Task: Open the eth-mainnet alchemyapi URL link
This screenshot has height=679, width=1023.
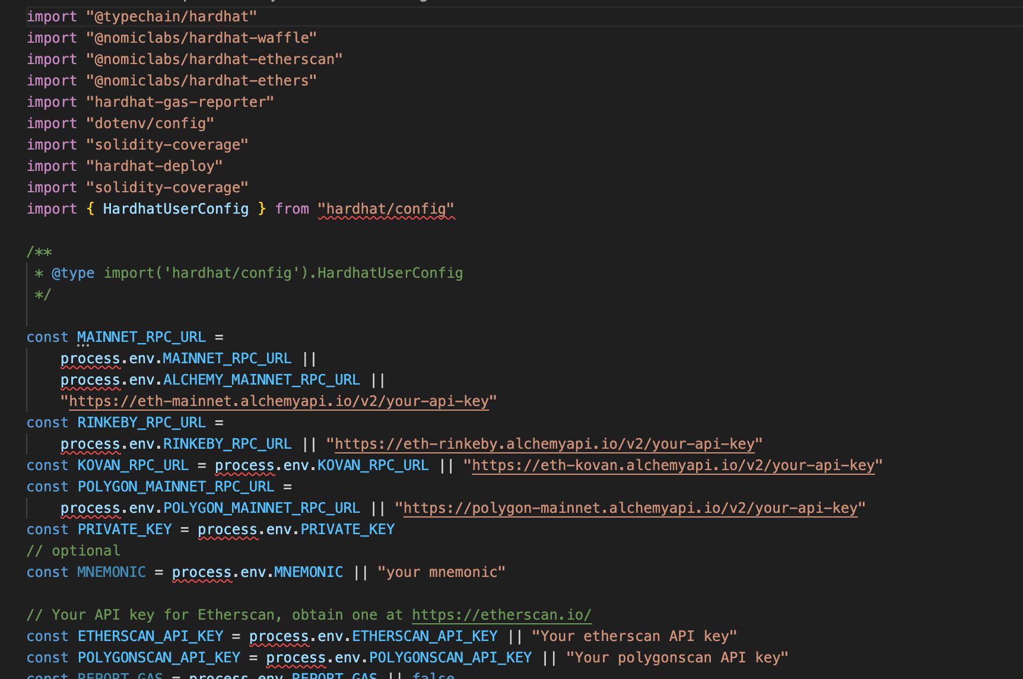Action: [x=279, y=401]
